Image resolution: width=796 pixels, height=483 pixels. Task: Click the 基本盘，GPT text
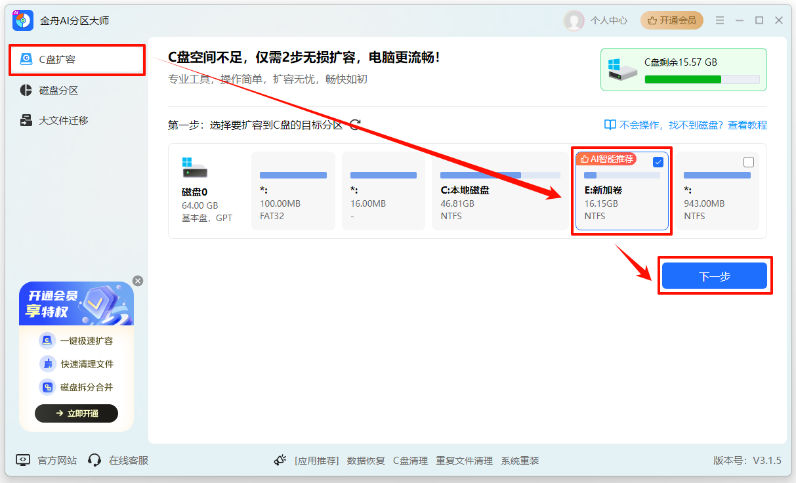[207, 218]
